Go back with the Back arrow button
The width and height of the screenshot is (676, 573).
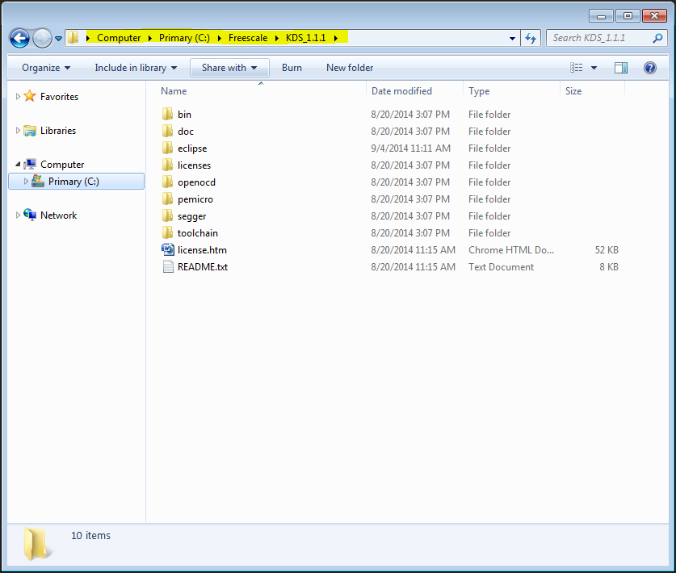click(x=19, y=39)
